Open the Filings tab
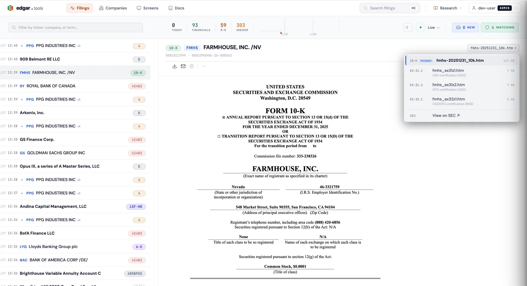527x286 pixels. (80, 8)
